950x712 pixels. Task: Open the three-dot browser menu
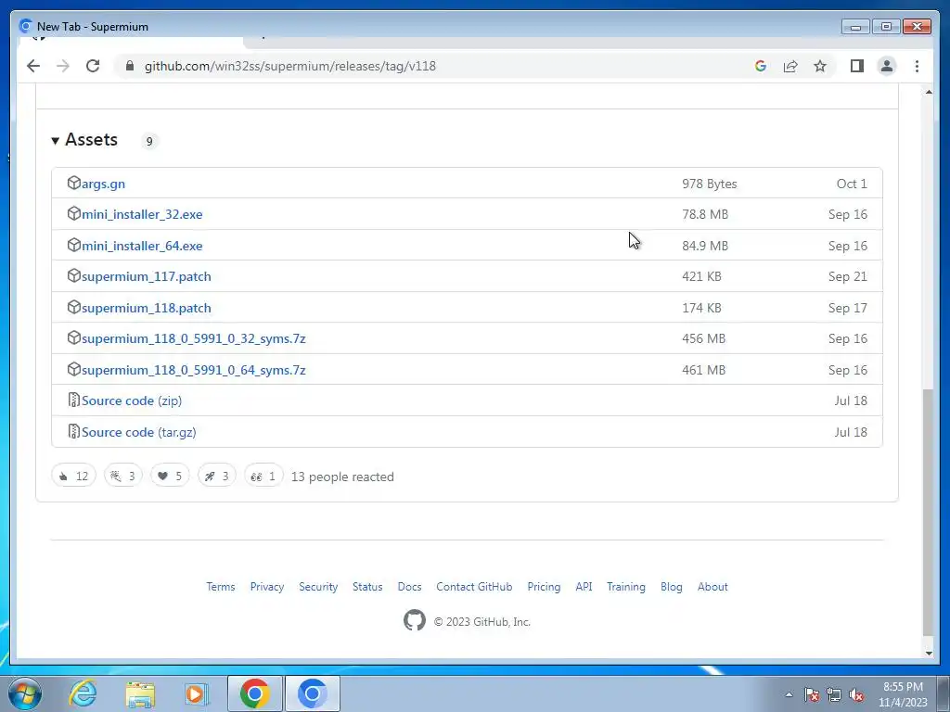[x=917, y=66]
